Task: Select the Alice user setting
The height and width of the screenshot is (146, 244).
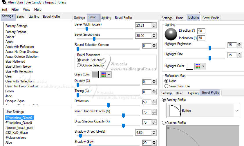Action: coord(9,143)
